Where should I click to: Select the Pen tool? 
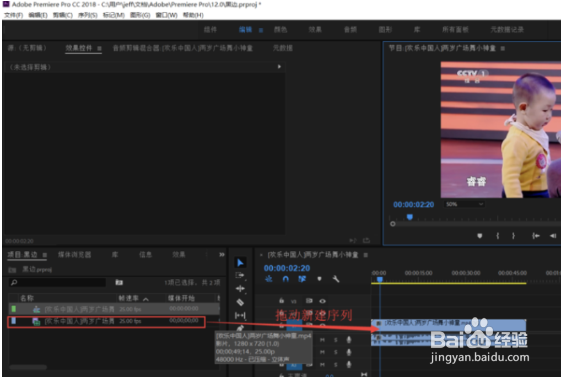(240, 327)
